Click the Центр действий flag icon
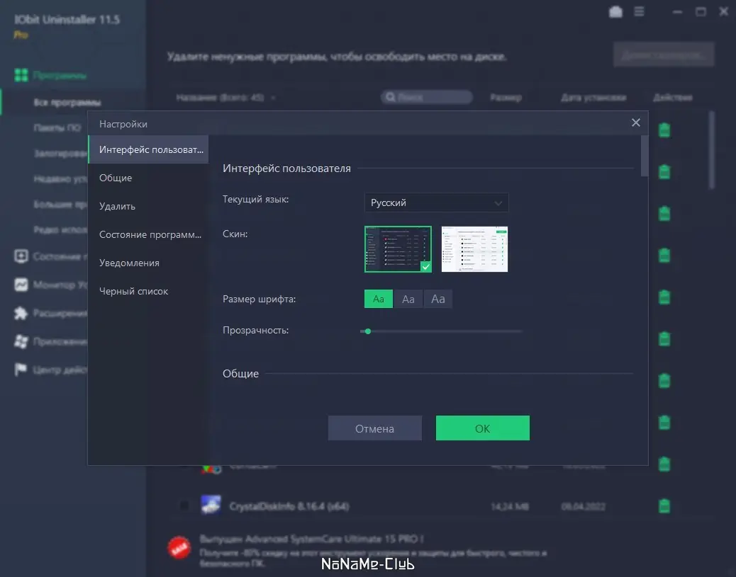Viewport: 736px width, 577px height. click(x=21, y=370)
